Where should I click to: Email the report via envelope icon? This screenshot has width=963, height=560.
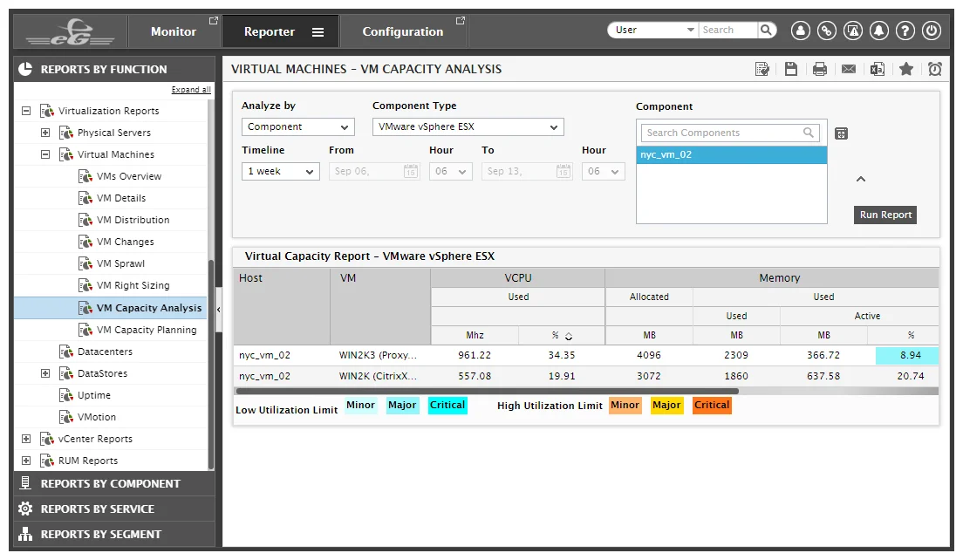(x=849, y=69)
